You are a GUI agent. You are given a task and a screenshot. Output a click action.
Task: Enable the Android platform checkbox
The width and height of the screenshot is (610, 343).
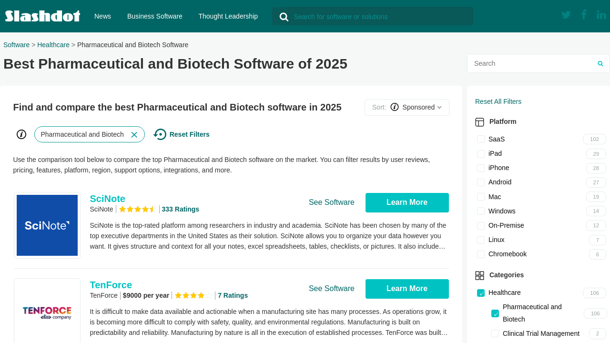click(x=481, y=182)
